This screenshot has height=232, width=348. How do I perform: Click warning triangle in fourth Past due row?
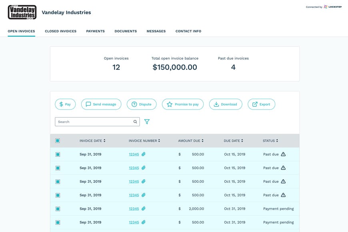point(283,195)
